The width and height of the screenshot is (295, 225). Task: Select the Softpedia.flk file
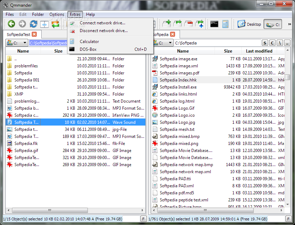26,144
